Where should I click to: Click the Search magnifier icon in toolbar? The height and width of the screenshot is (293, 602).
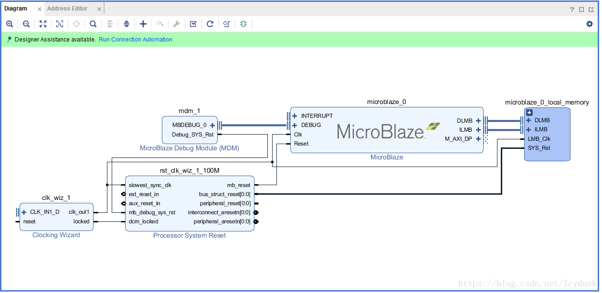pyautogui.click(x=93, y=24)
